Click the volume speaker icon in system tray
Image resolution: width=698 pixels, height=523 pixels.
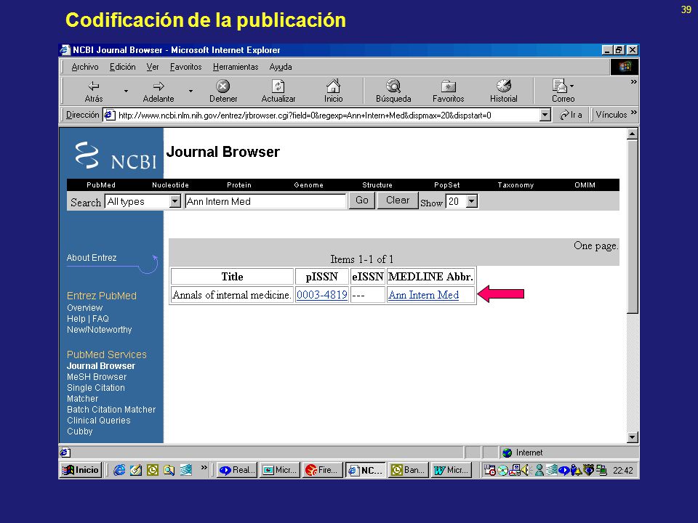click(526, 470)
